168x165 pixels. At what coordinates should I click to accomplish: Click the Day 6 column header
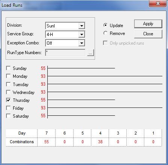(65, 133)
